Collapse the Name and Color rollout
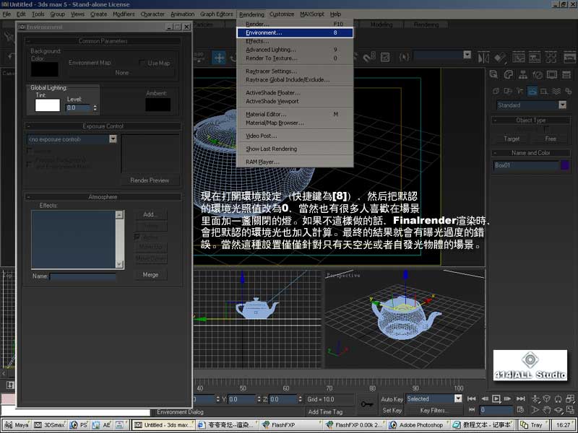Screen dimensions: 578x433 click(x=530, y=152)
